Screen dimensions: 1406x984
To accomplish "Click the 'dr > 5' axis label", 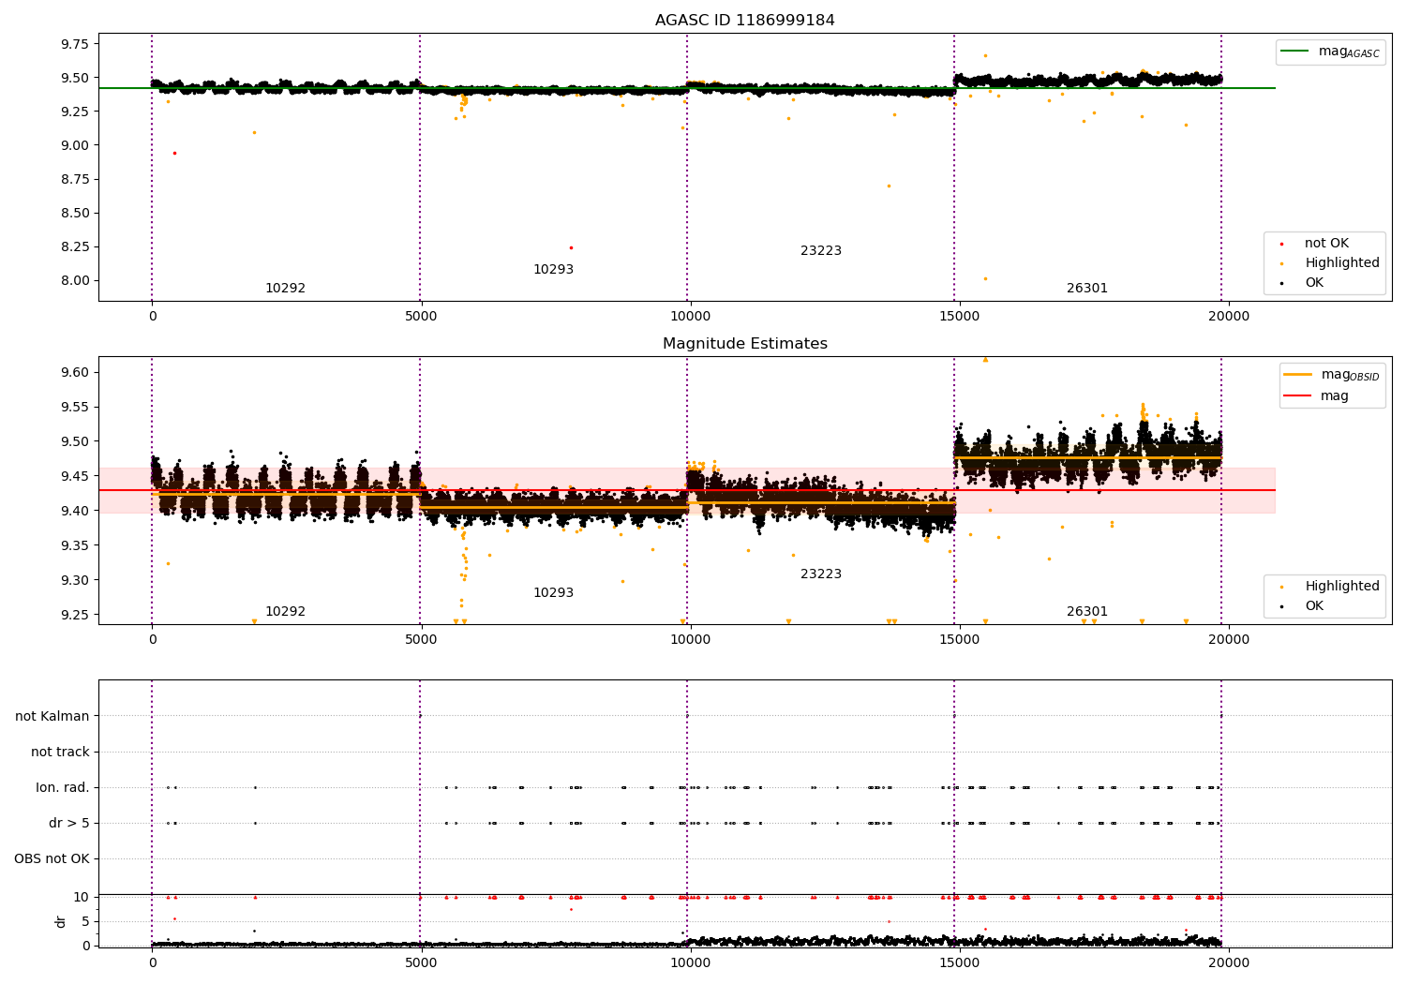I will point(69,824).
